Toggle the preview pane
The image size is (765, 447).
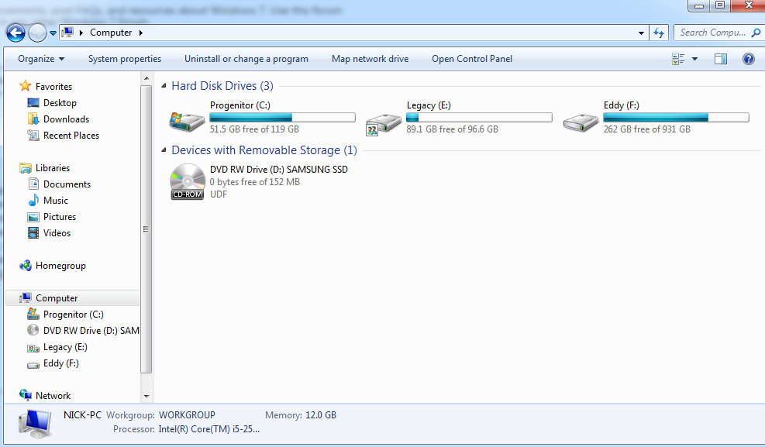[721, 59]
